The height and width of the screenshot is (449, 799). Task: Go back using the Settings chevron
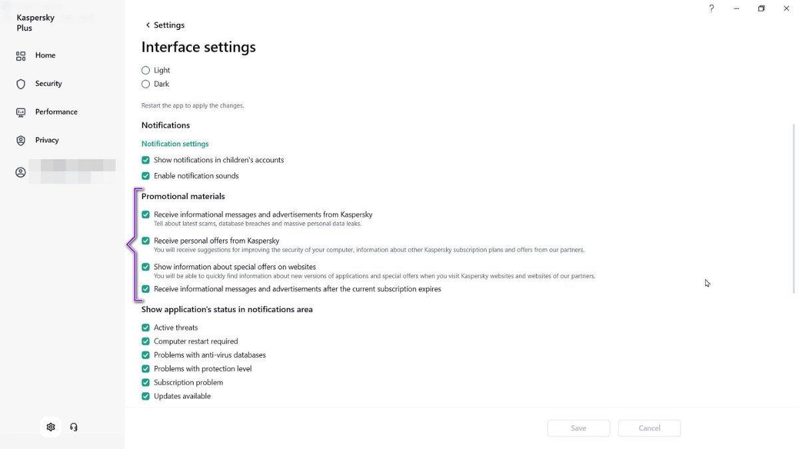point(148,25)
